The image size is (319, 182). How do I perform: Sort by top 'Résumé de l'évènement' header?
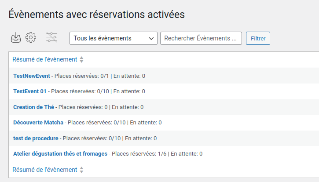(x=44, y=59)
